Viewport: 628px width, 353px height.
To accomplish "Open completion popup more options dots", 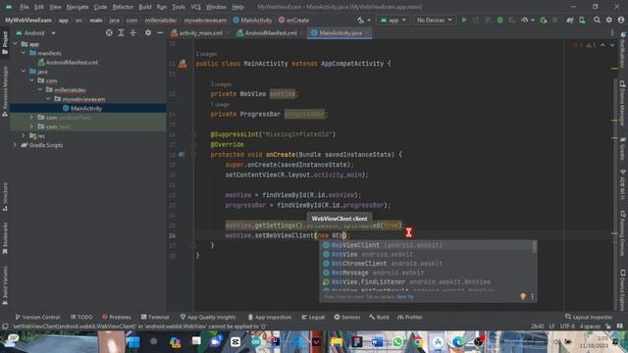I will 532,296.
